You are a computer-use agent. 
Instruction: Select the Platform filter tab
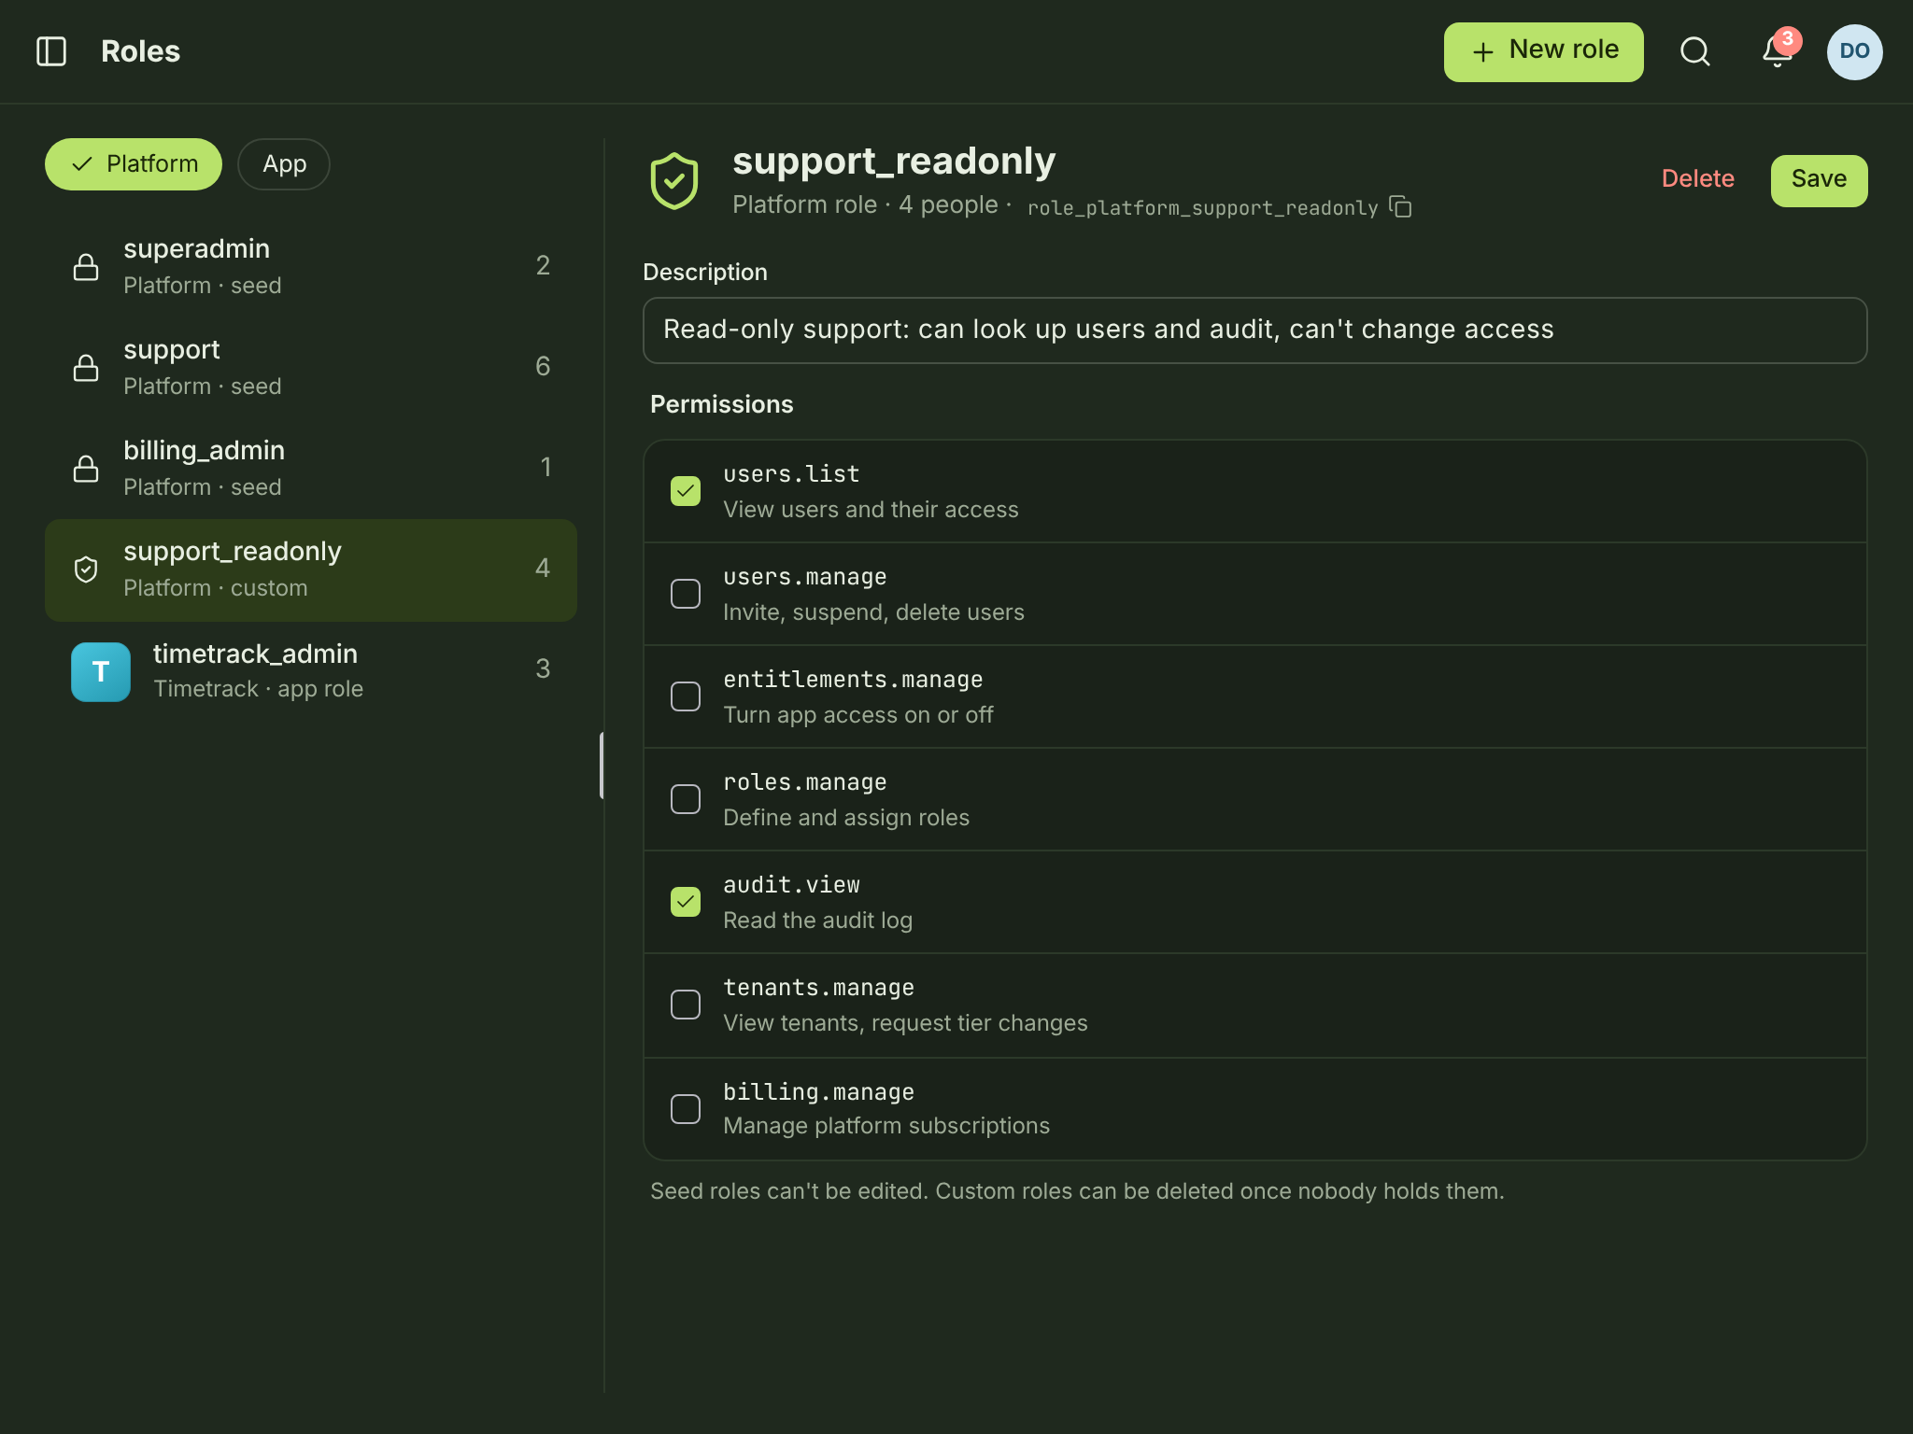coord(134,164)
